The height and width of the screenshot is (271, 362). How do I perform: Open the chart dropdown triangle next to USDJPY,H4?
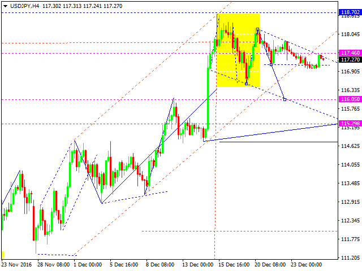pos(5,6)
